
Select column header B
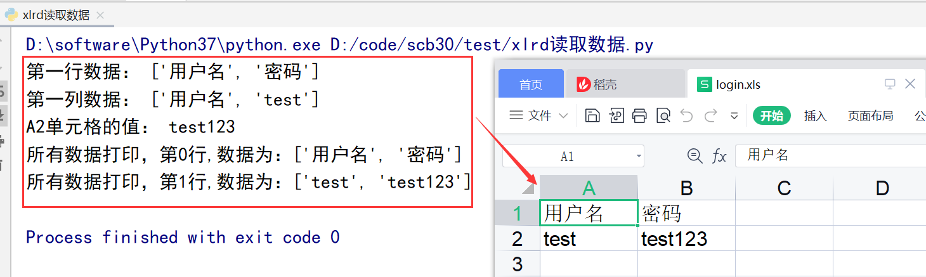click(686, 188)
